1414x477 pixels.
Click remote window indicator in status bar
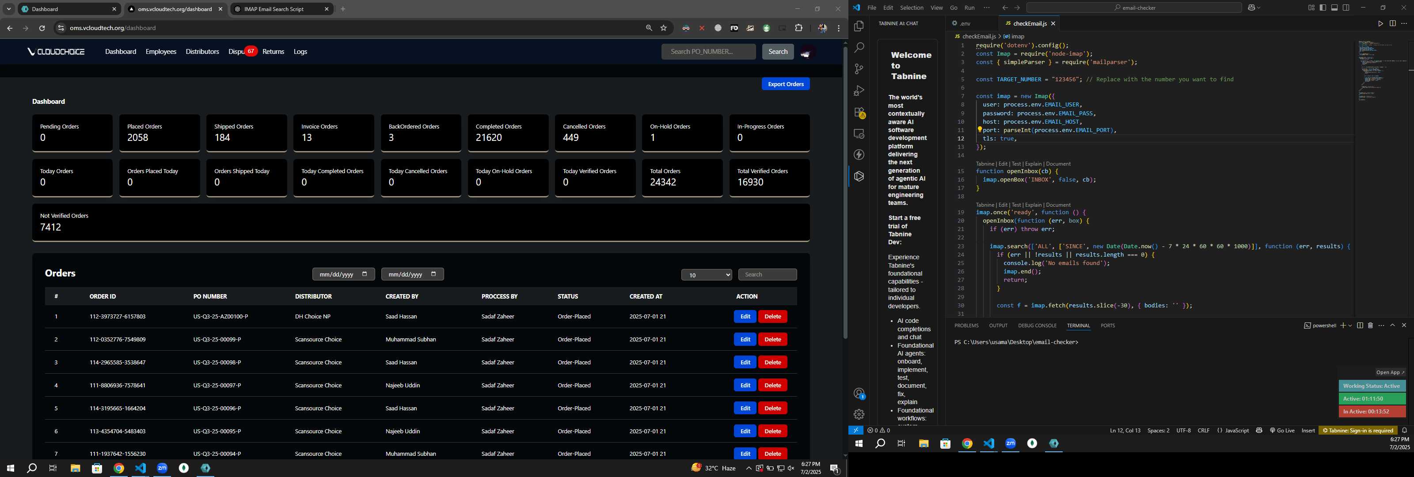click(x=856, y=430)
